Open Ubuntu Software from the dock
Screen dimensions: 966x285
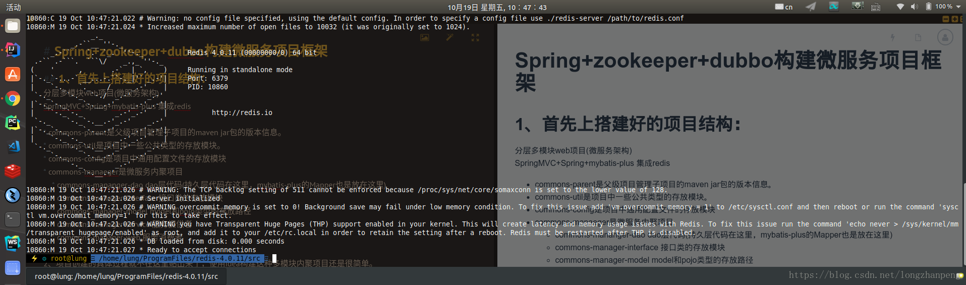pos(13,74)
